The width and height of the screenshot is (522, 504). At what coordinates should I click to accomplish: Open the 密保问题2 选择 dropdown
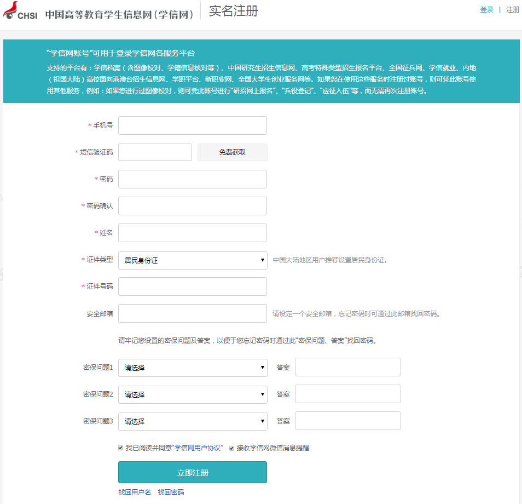pos(193,394)
